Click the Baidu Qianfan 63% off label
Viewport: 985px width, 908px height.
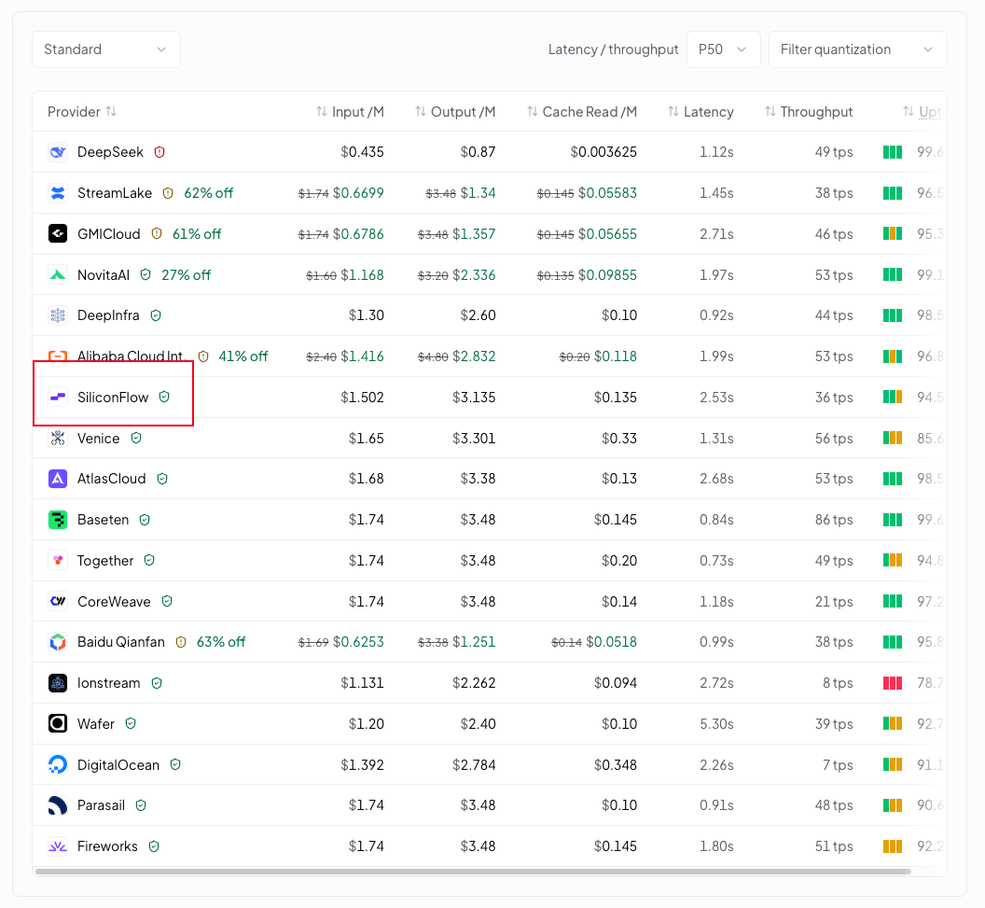pyautogui.click(x=221, y=642)
